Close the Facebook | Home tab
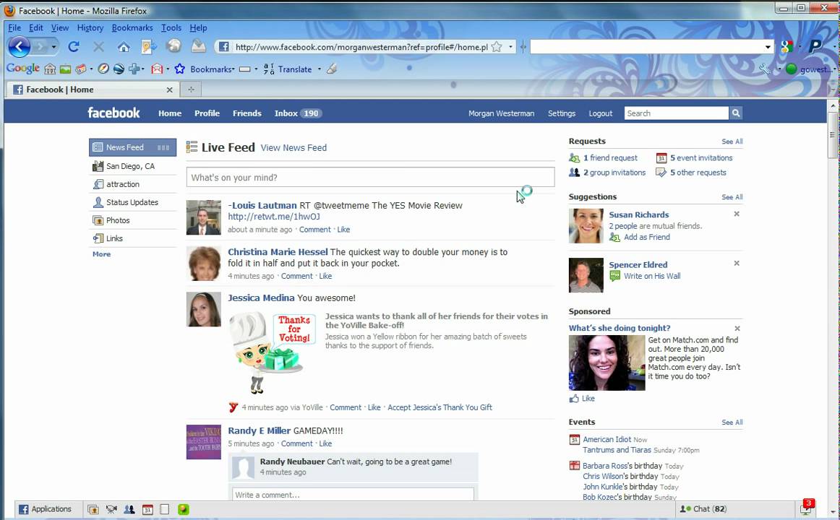This screenshot has height=520, width=840. tap(169, 90)
